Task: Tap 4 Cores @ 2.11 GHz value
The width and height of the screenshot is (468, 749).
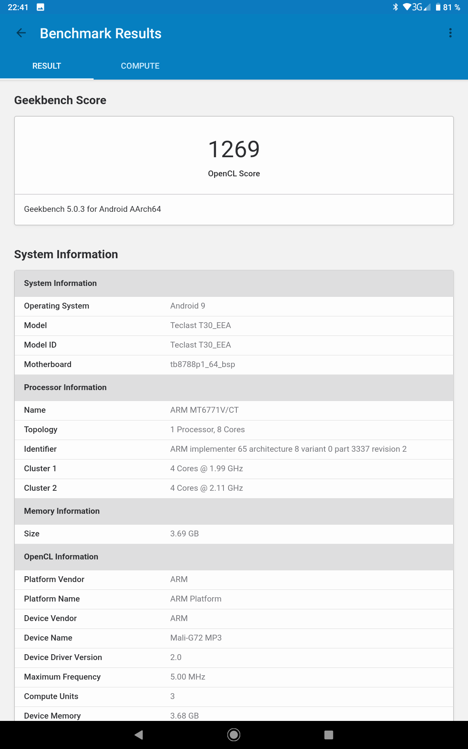Action: click(207, 488)
